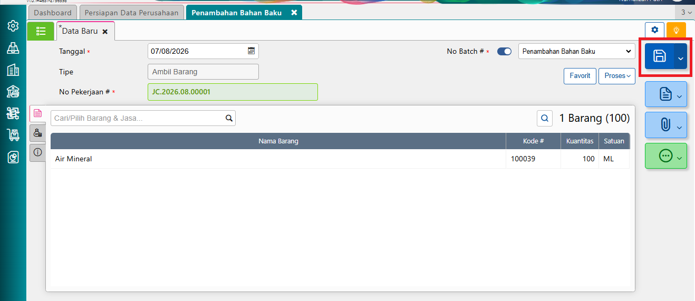Screen dimensions: 695x301
Task: Open the chart report module in sidebar
Action: [13, 157]
